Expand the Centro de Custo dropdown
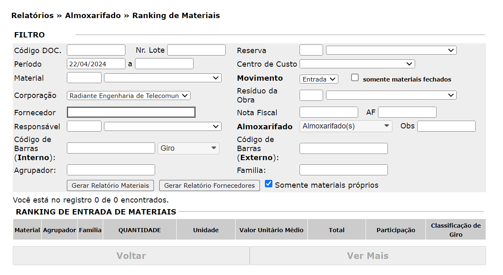 357,64
